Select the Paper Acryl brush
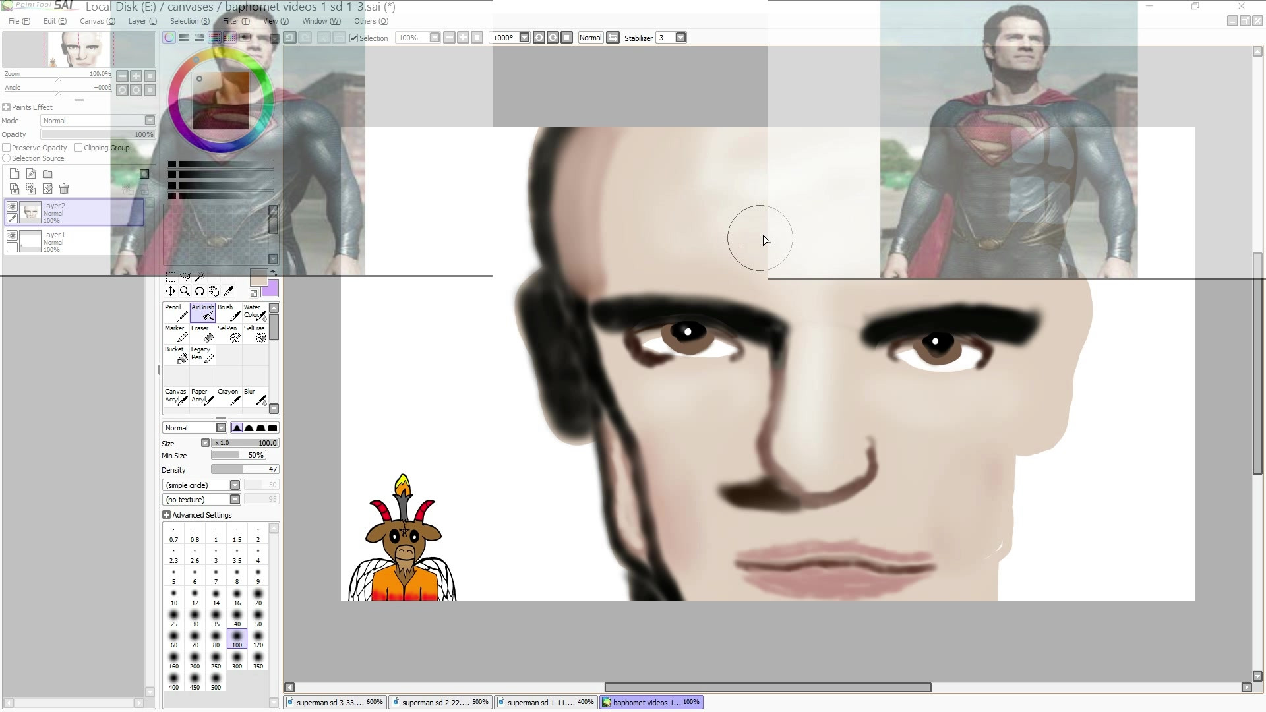The image size is (1266, 712). (x=202, y=396)
